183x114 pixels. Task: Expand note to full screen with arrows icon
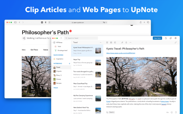[x=176, y=43]
